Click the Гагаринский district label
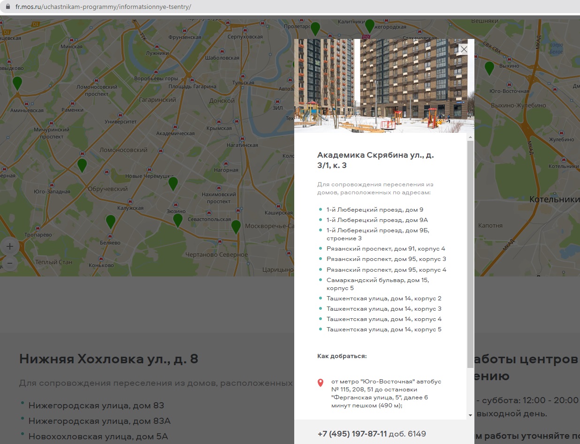Image resolution: width=580 pixels, height=444 pixels. pos(158,100)
